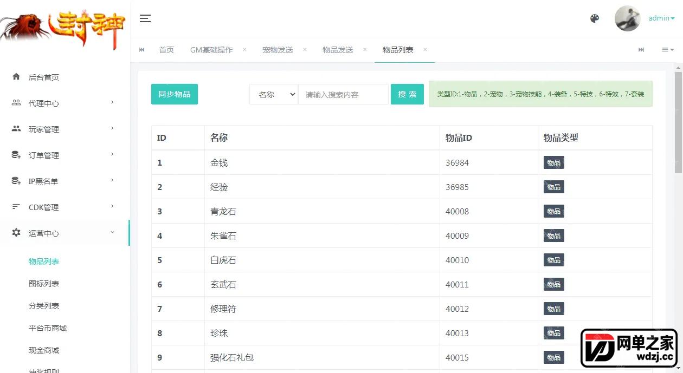Screen dimensions: 683x373
Task: Click the page vertical scrollbar thumb
Action: tap(678, 122)
